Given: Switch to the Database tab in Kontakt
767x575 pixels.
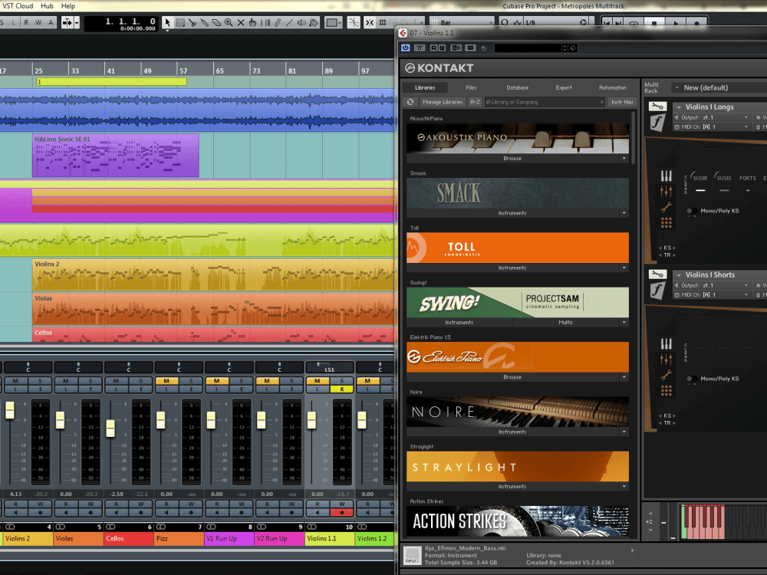Looking at the screenshot, I should tap(518, 87).
